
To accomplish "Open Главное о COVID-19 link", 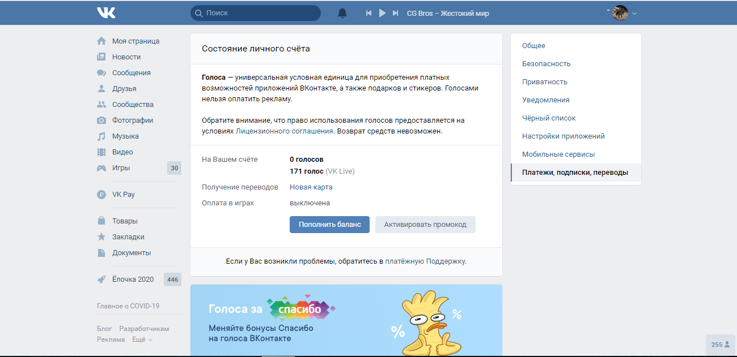I will [x=128, y=306].
